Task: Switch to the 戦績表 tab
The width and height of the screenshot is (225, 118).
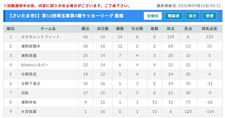Action: click(173, 16)
